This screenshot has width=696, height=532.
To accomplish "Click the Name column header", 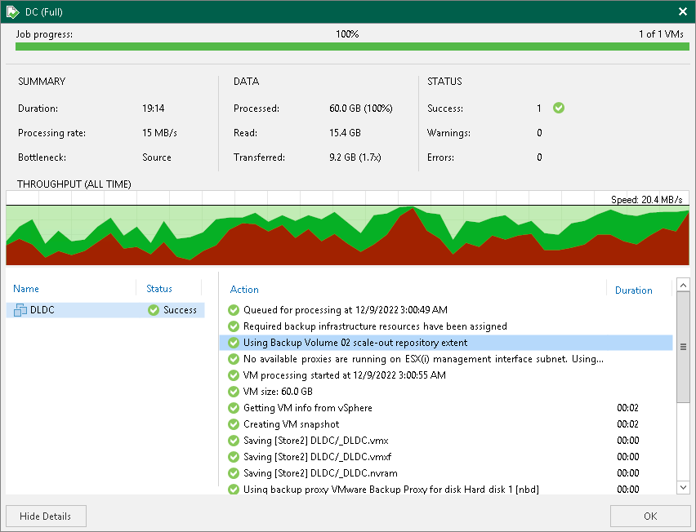I will (26, 289).
